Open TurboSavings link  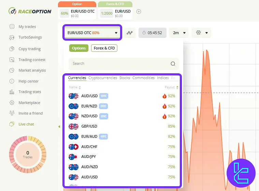click(30, 37)
